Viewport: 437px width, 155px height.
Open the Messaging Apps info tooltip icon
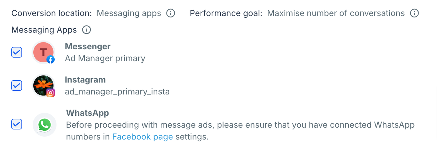coord(86,30)
